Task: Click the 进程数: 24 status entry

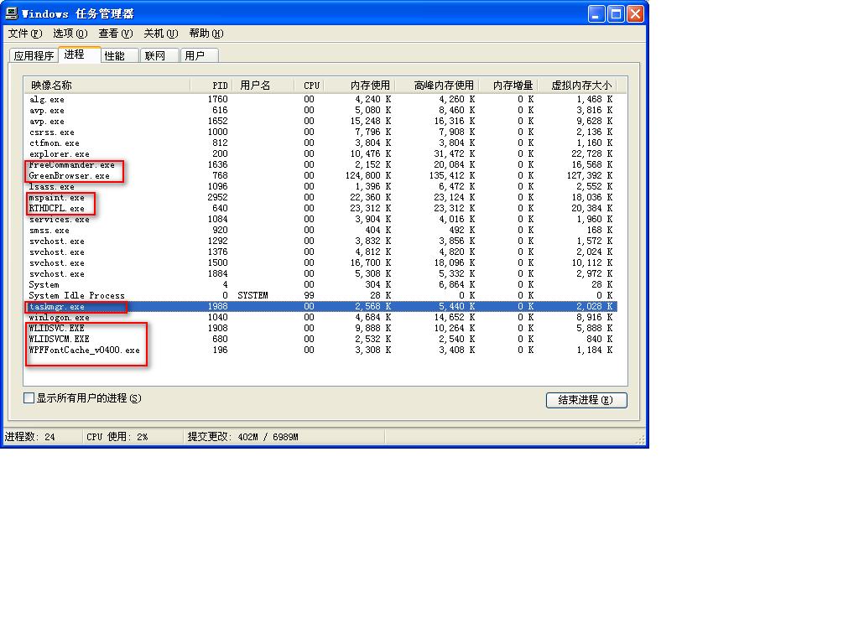Action: [30, 437]
